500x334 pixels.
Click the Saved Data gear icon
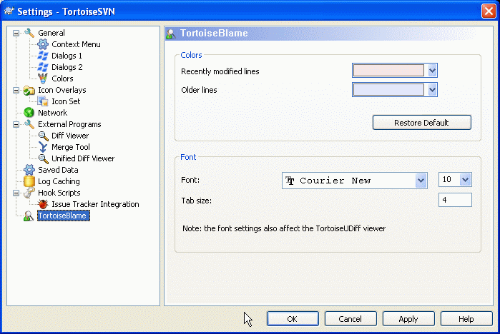[x=29, y=170]
